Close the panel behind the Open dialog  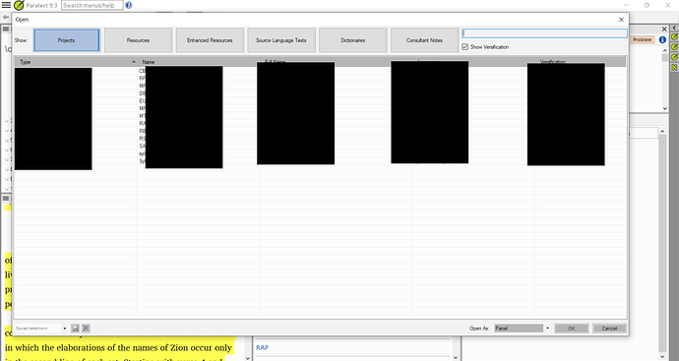(x=664, y=29)
